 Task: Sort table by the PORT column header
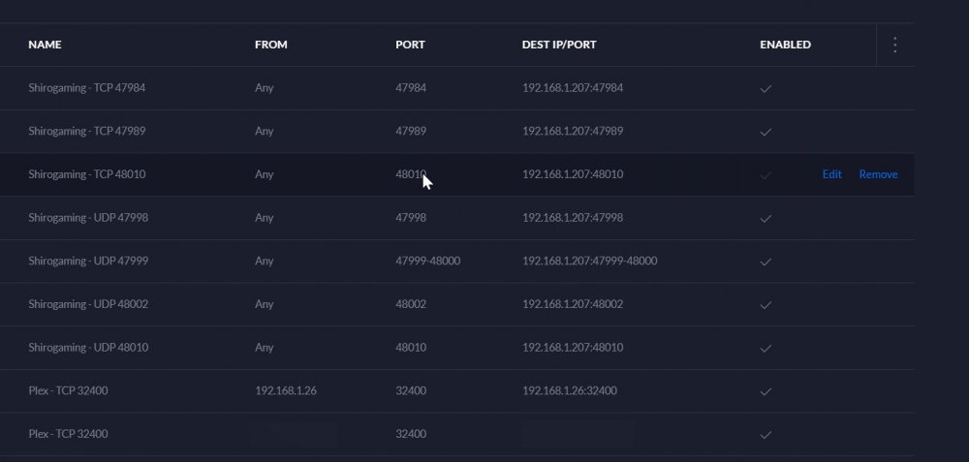(410, 45)
